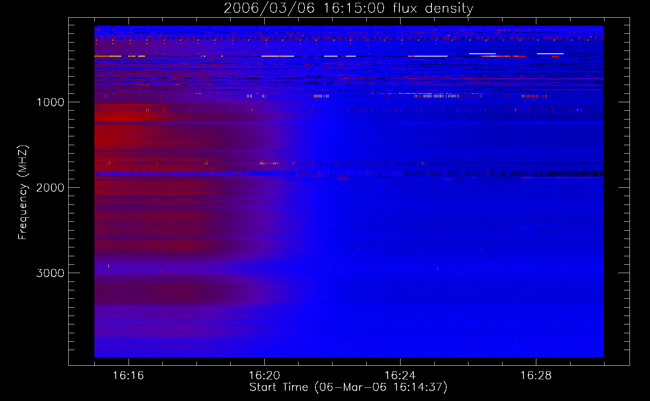Click the "Start Time (06-Mar-06 16:14:37)" axis label
Image resolution: width=650 pixels, height=401 pixels.
pyautogui.click(x=348, y=387)
